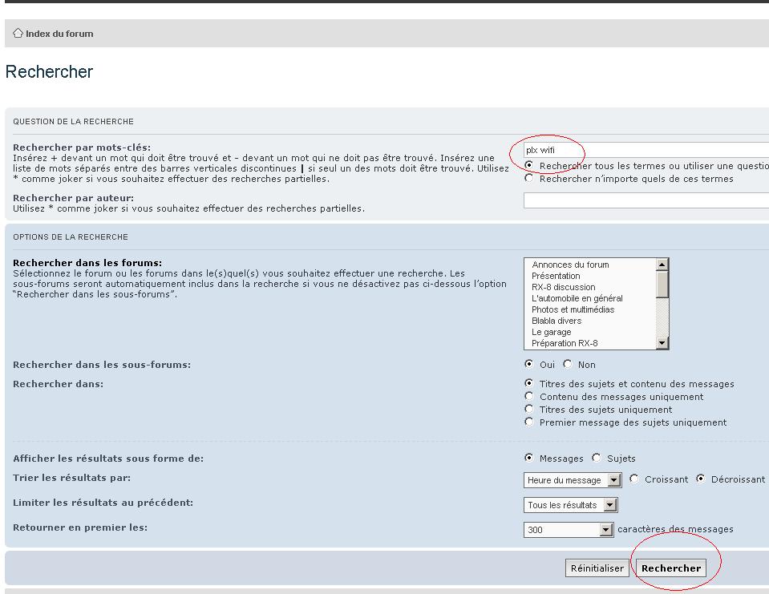Open the Heure du message sort dropdown
This screenshot has height=594, width=769.
(x=573, y=480)
